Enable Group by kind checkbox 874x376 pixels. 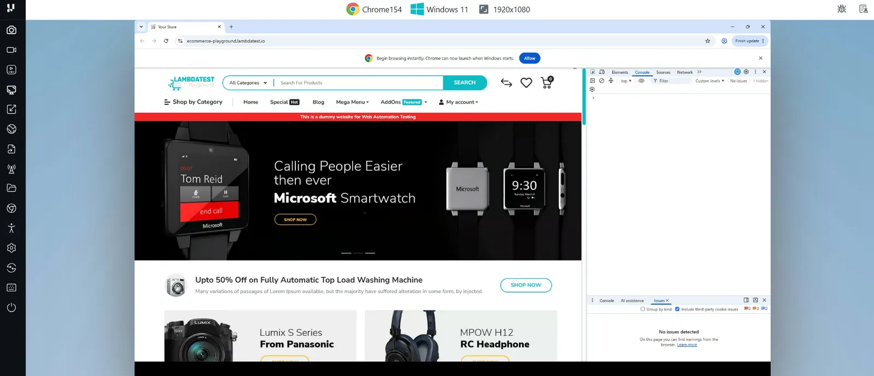[643, 309]
